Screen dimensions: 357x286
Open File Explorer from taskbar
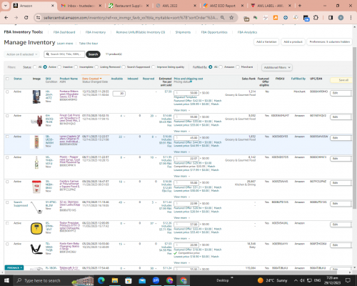115,280
